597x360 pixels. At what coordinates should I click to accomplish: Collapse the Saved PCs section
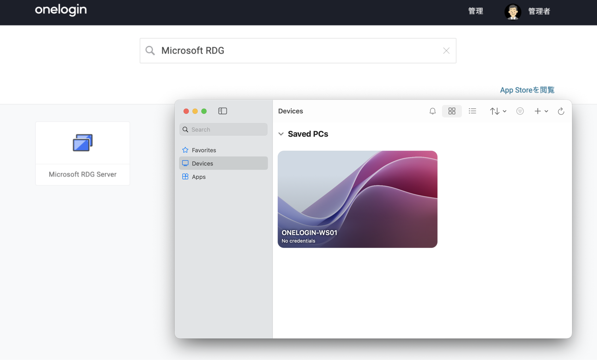click(x=281, y=134)
